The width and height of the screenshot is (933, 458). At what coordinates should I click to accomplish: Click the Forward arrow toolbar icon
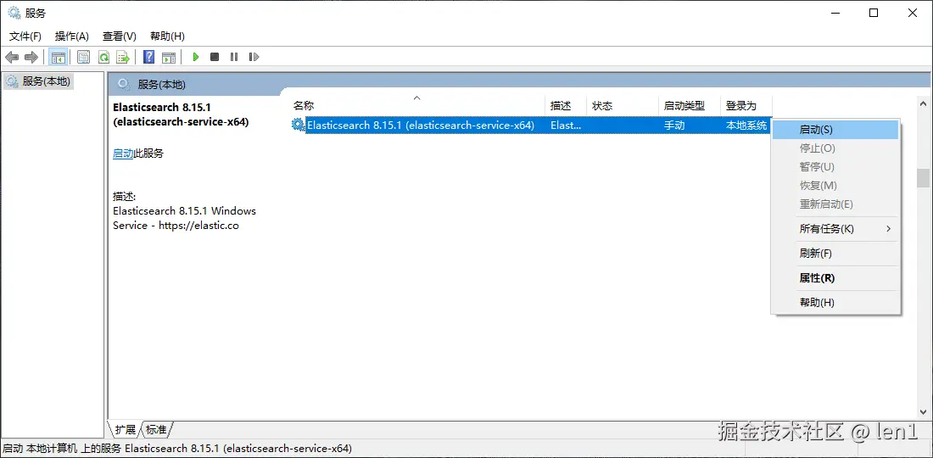tap(31, 57)
